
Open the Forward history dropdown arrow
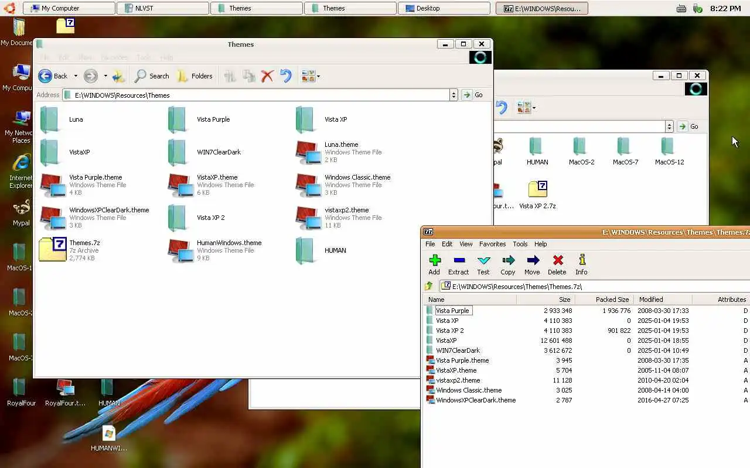click(105, 76)
